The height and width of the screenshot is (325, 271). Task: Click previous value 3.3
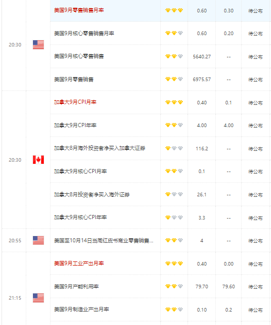pyautogui.click(x=202, y=218)
